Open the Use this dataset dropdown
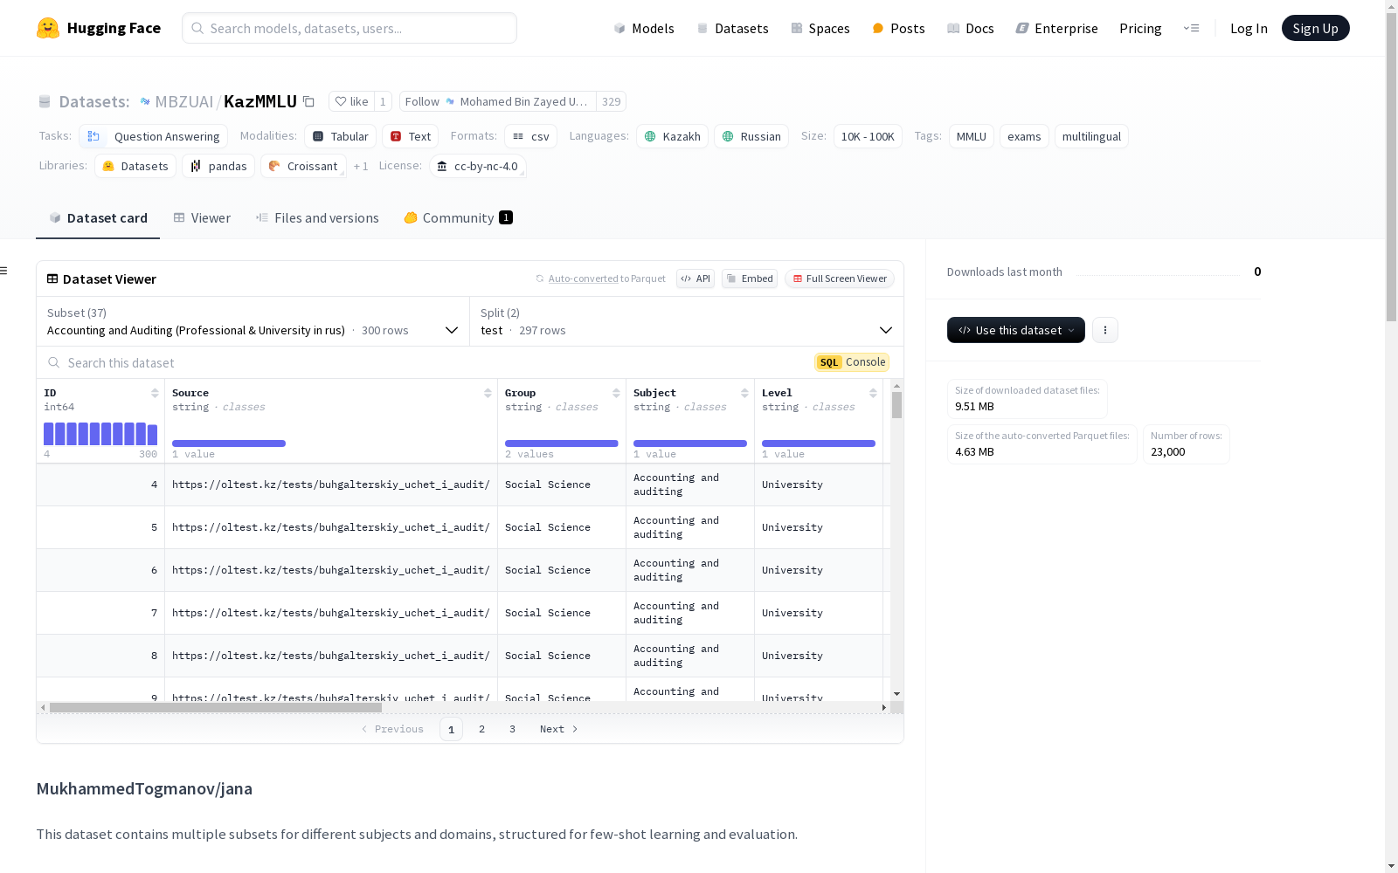 pyautogui.click(x=1016, y=330)
